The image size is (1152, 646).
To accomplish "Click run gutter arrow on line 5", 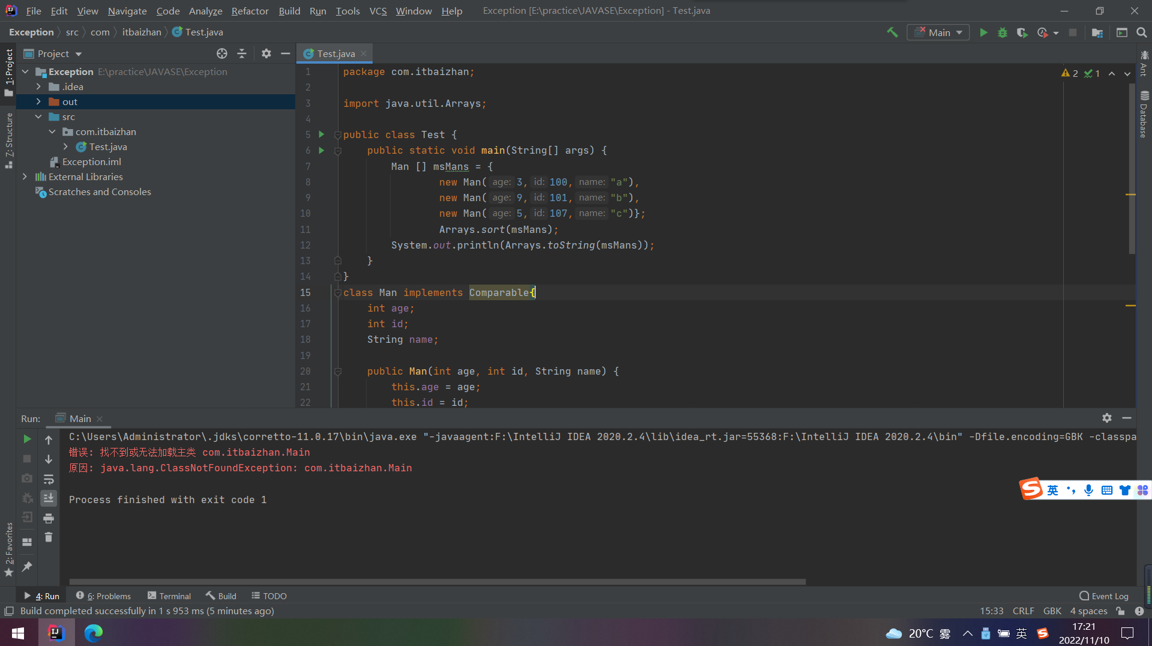I will 322,134.
